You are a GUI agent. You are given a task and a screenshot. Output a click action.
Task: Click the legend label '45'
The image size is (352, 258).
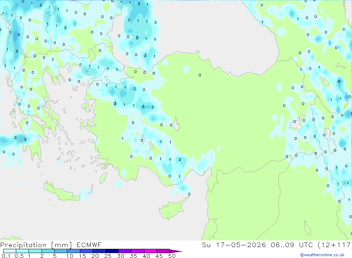tap(159, 256)
